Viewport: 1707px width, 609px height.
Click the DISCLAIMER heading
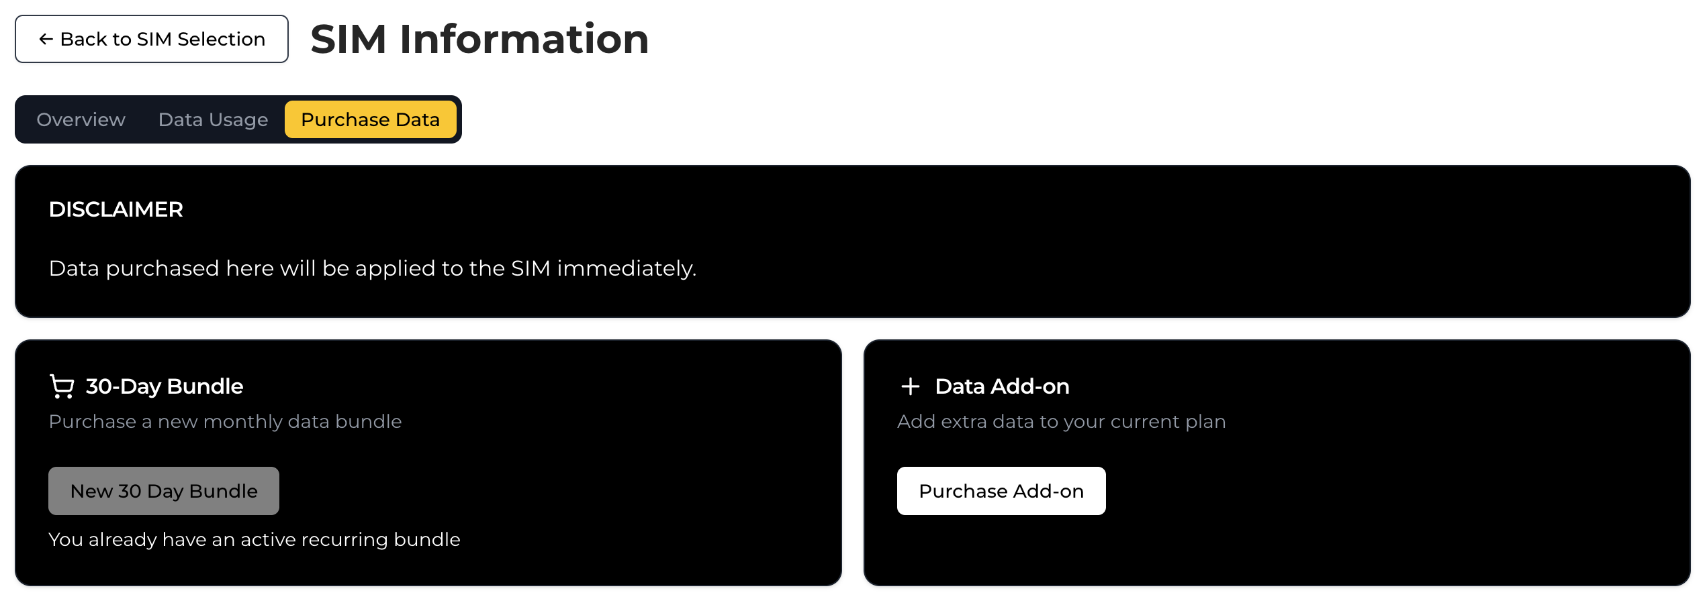pos(115,210)
